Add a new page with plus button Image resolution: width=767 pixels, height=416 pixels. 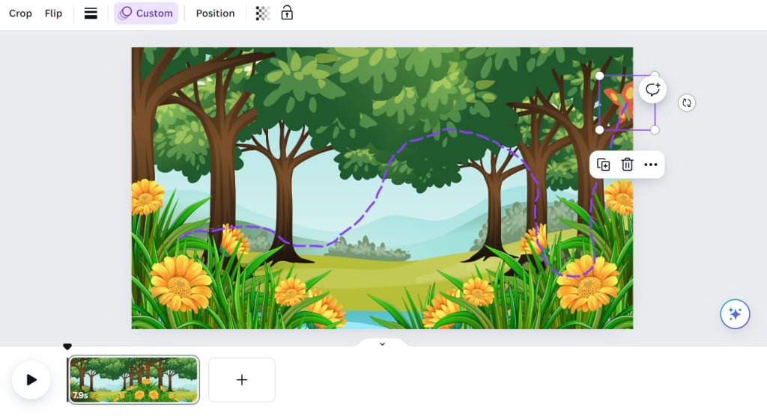[x=242, y=380]
